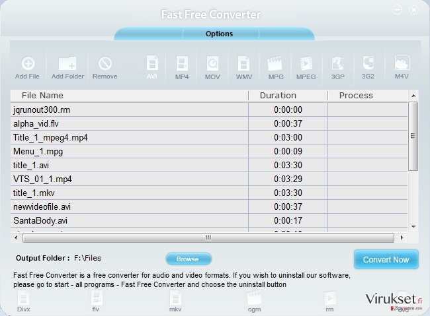Click the Convert Now button
The image size is (430, 316).
tap(386, 259)
